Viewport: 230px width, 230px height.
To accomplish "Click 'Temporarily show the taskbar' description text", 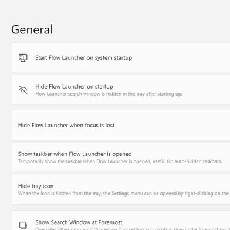I will pyautogui.click(x=120, y=161).
